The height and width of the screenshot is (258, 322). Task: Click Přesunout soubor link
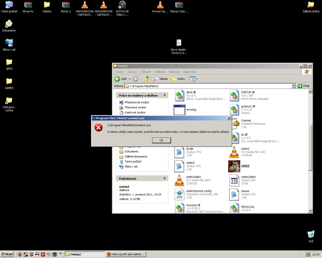[135, 107]
